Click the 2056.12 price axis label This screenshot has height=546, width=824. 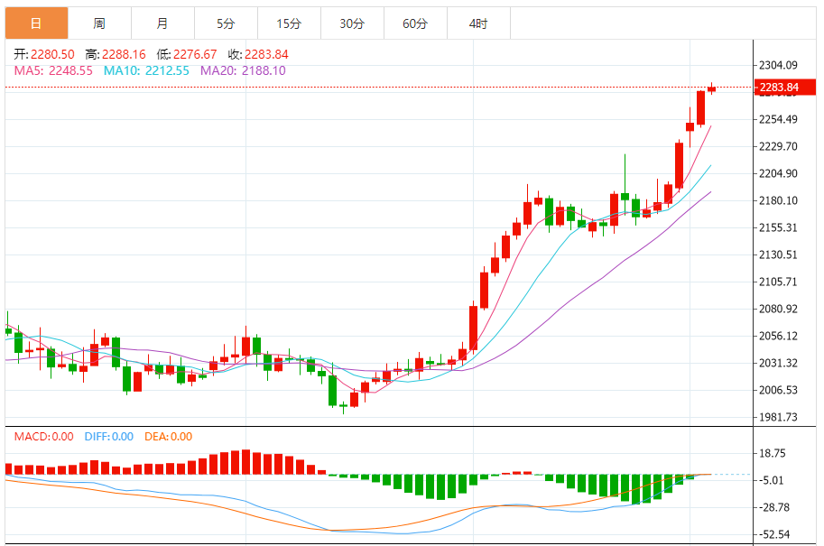(778, 336)
